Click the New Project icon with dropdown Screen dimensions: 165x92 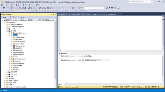(12, 8)
